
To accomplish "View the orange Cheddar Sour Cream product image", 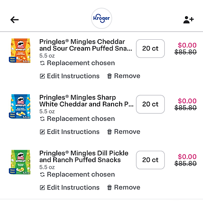I will 20,51.
